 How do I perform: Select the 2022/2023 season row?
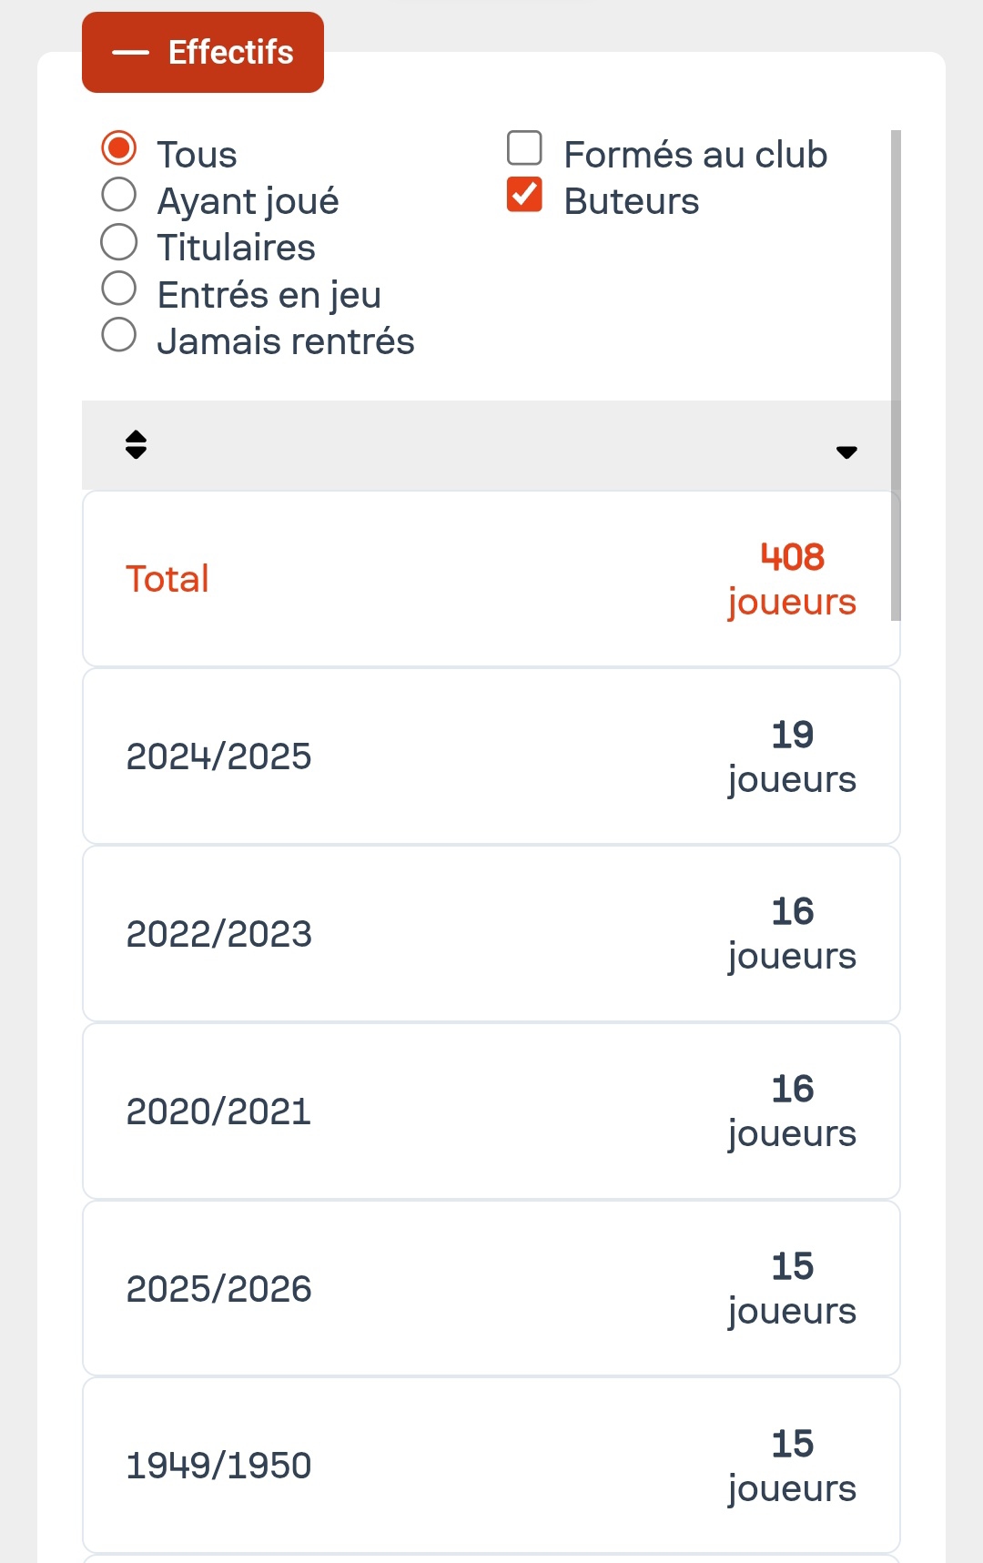[491, 934]
